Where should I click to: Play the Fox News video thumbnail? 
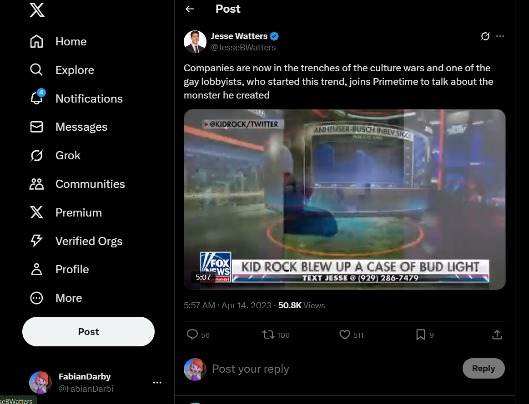(x=344, y=199)
